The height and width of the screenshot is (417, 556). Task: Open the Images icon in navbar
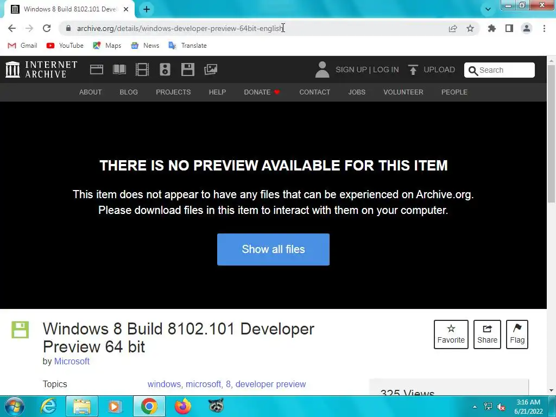point(211,69)
